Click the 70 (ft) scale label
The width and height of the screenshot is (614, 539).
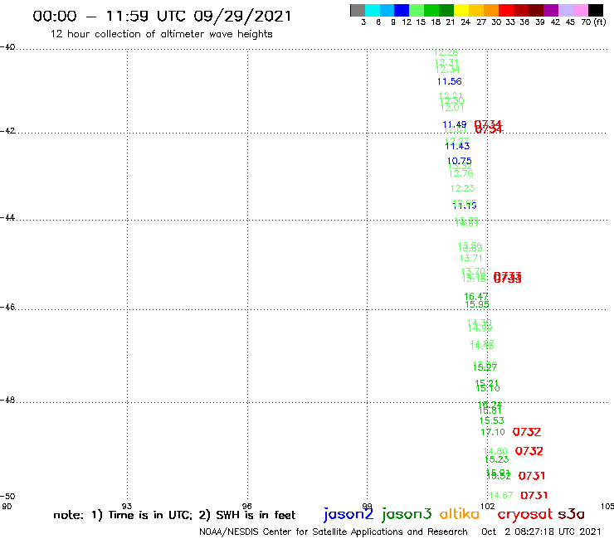coord(593,22)
